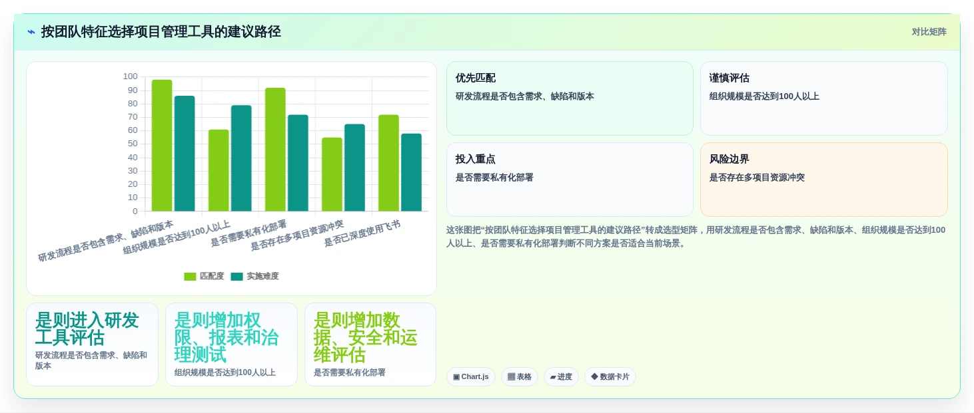Click the lightning icon beside the title
This screenshot has width=974, height=413.
[x=31, y=32]
